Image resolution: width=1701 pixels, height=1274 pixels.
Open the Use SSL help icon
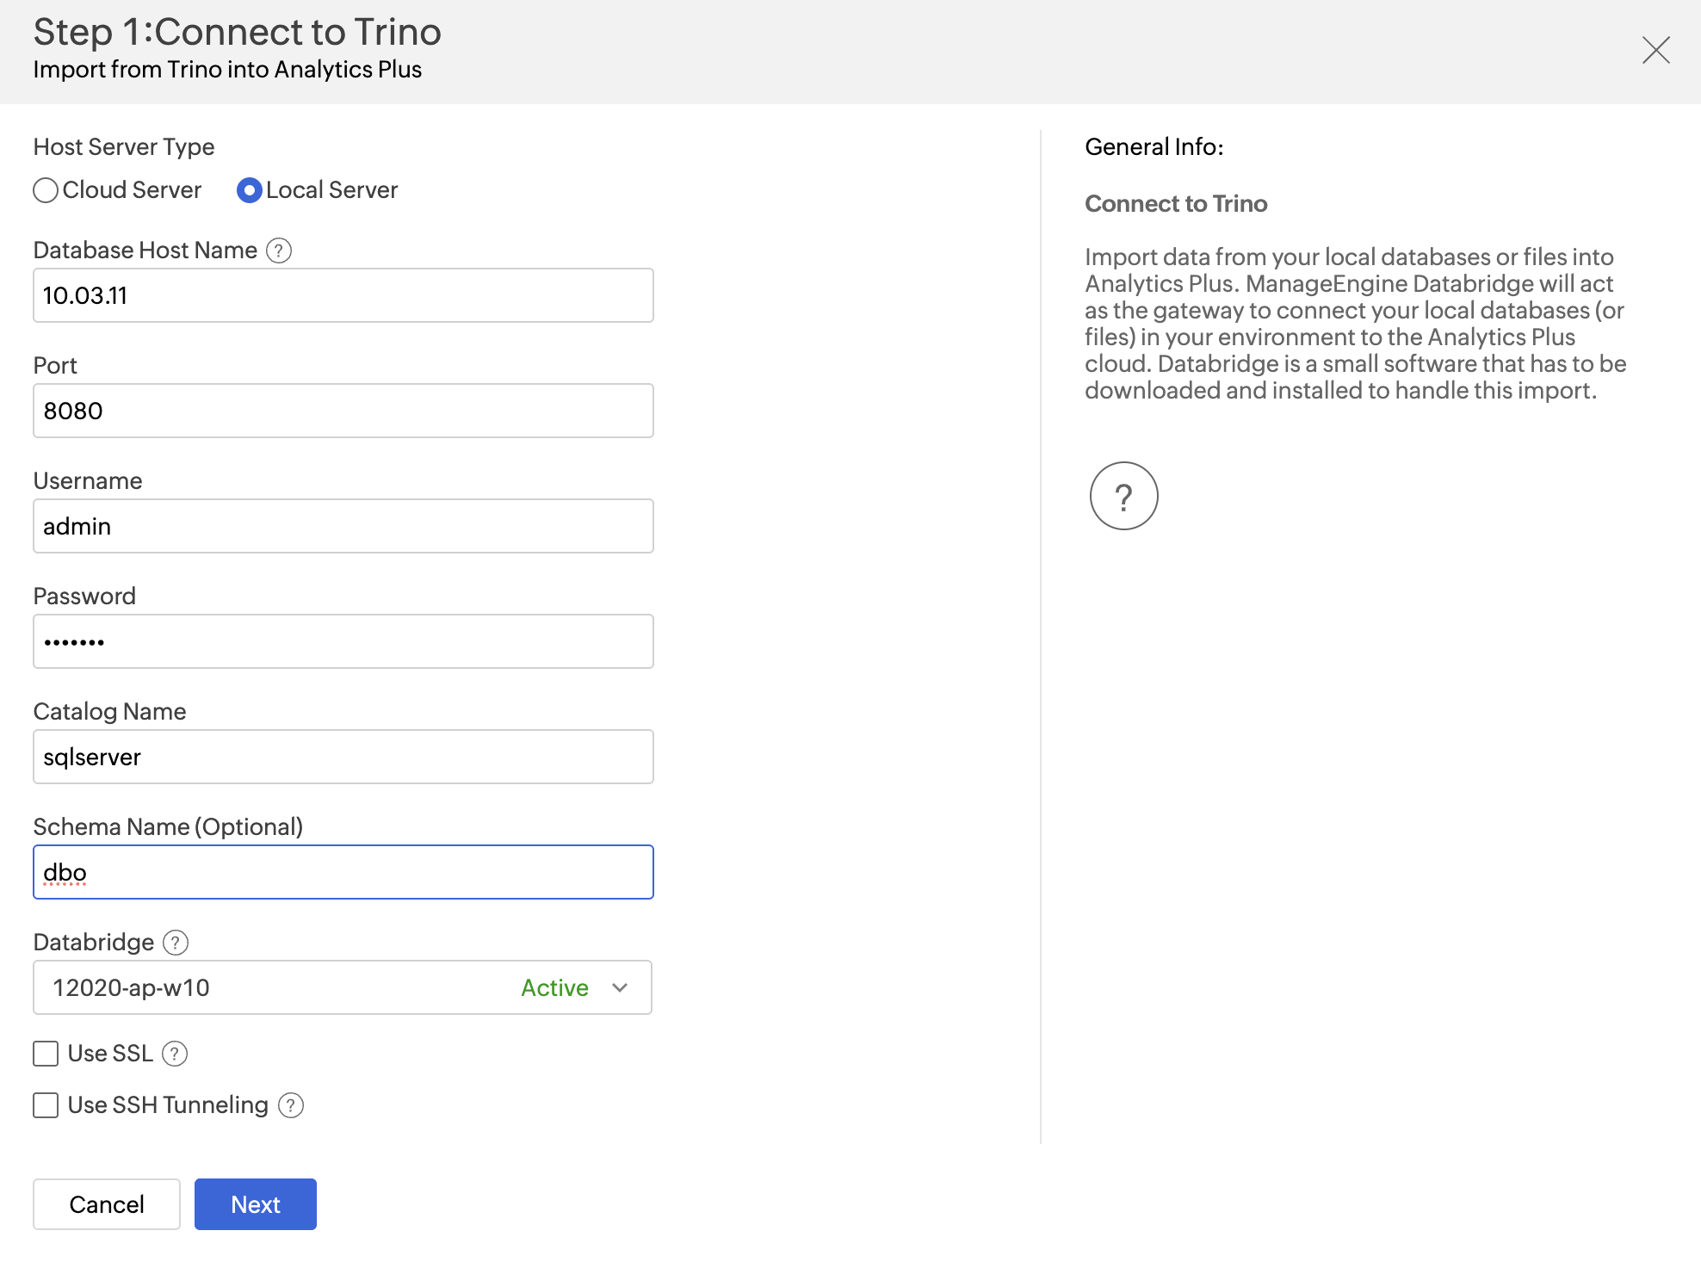[175, 1054]
